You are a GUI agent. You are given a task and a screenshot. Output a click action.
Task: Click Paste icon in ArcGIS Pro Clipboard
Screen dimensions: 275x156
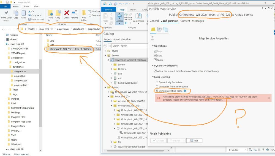pos(105,17)
